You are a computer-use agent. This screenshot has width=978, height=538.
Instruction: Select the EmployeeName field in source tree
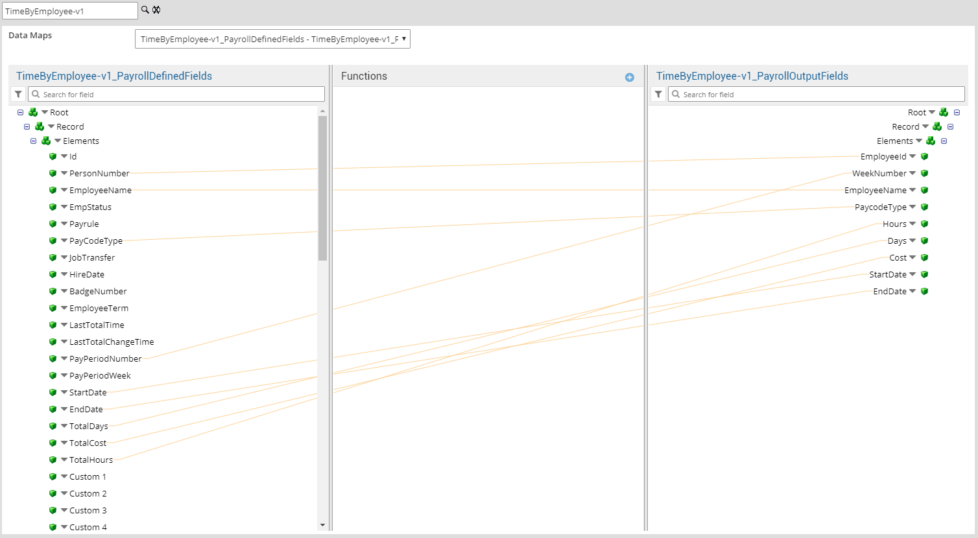tap(101, 190)
